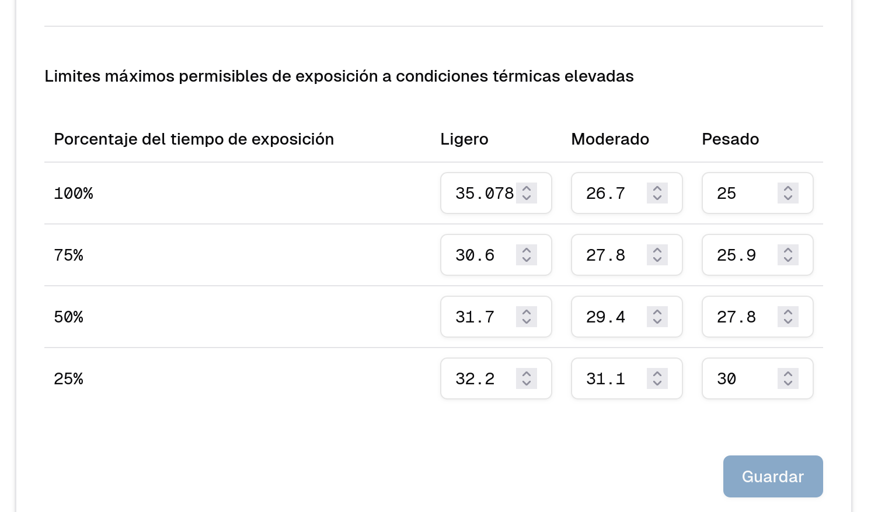Increment the 75% Ligero value of 30.6
This screenshot has width=871, height=512.
[527, 250]
